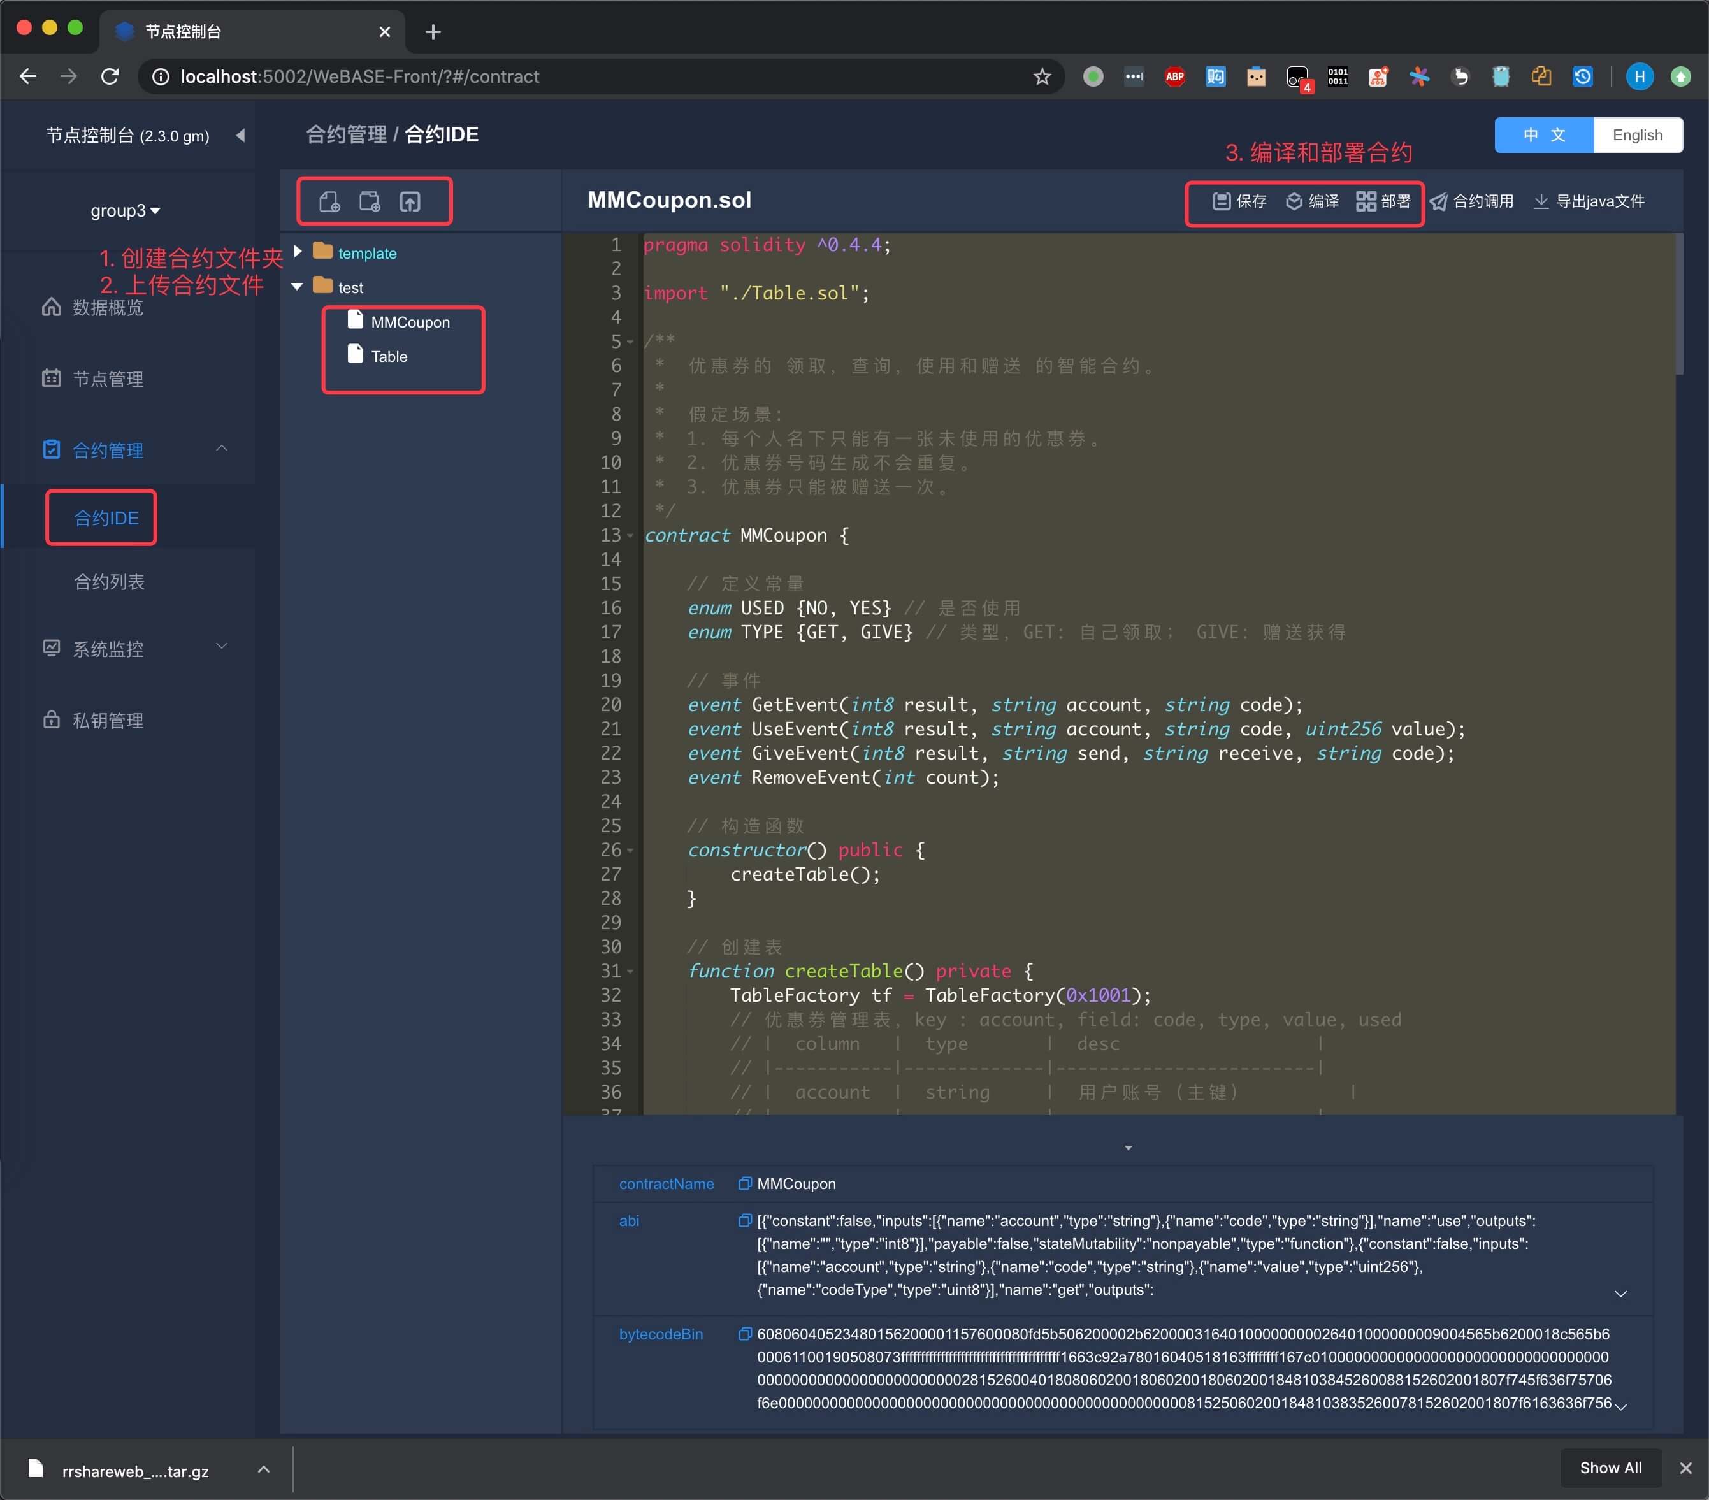
Task: Open the 合约列表 contract list
Action: 110,582
